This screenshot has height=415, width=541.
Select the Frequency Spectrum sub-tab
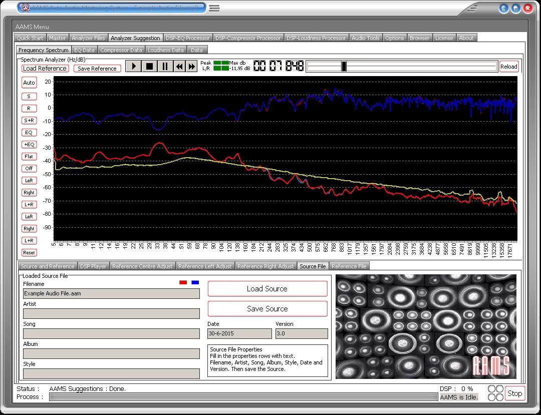click(x=44, y=50)
